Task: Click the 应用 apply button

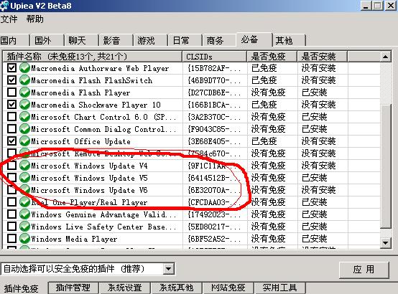Action: [364, 270]
